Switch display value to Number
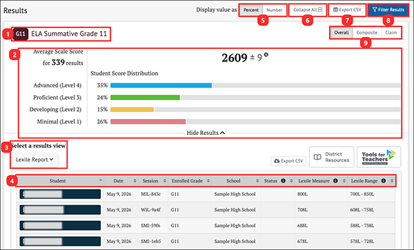The width and height of the screenshot is (414, 250). pos(275,10)
